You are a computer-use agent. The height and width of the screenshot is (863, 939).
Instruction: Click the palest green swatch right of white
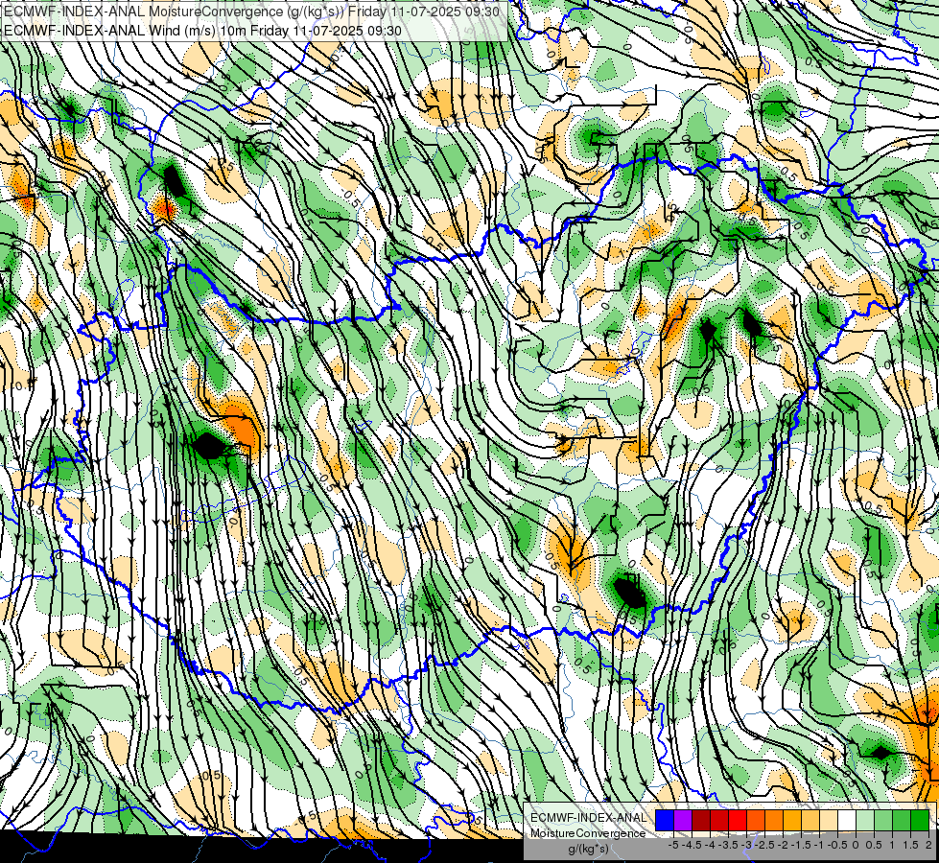pos(865,820)
